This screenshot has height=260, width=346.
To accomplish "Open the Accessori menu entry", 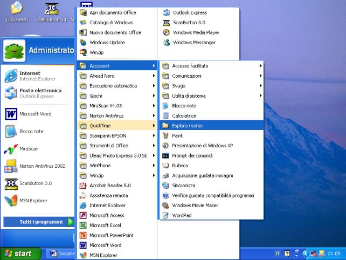I will point(117,66).
